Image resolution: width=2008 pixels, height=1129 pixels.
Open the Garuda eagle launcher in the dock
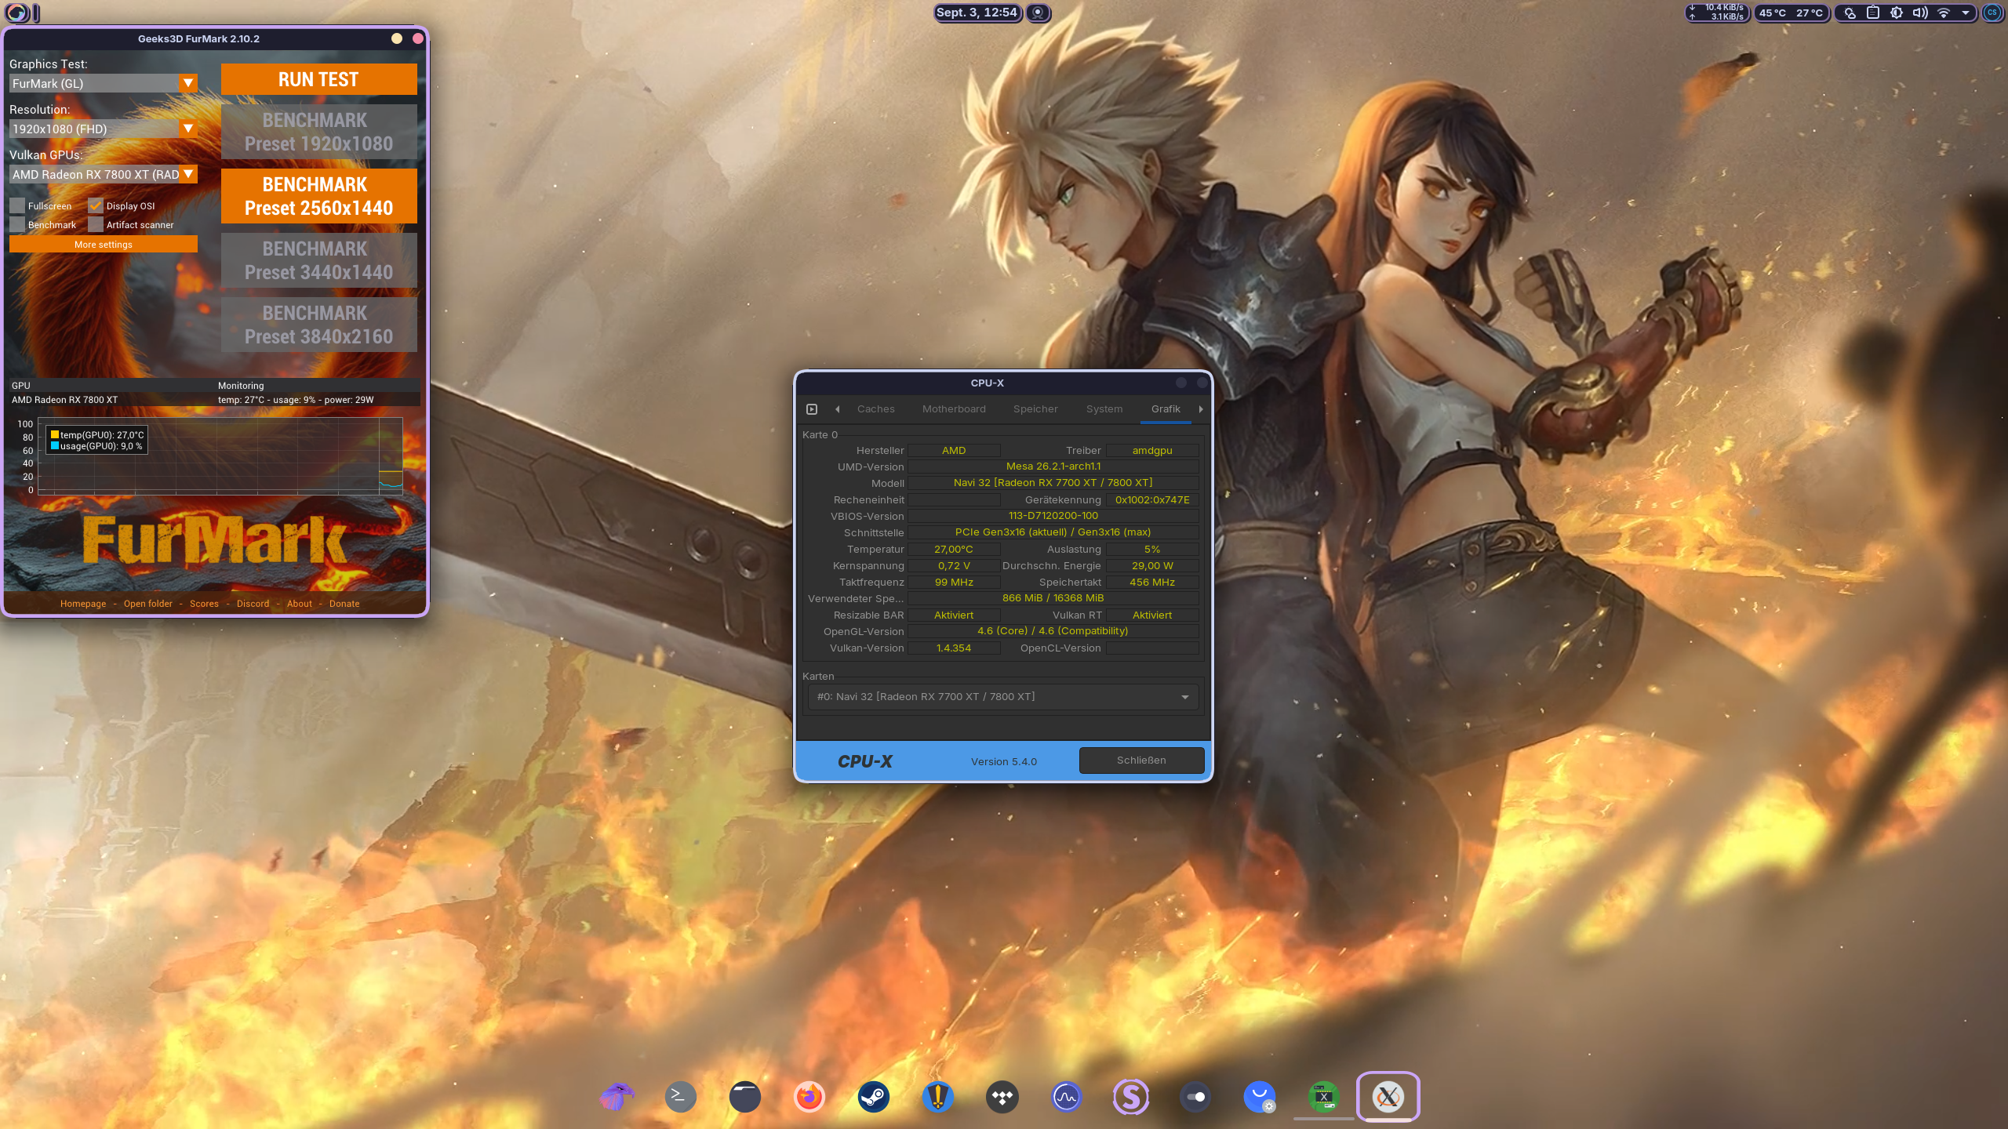(x=617, y=1096)
